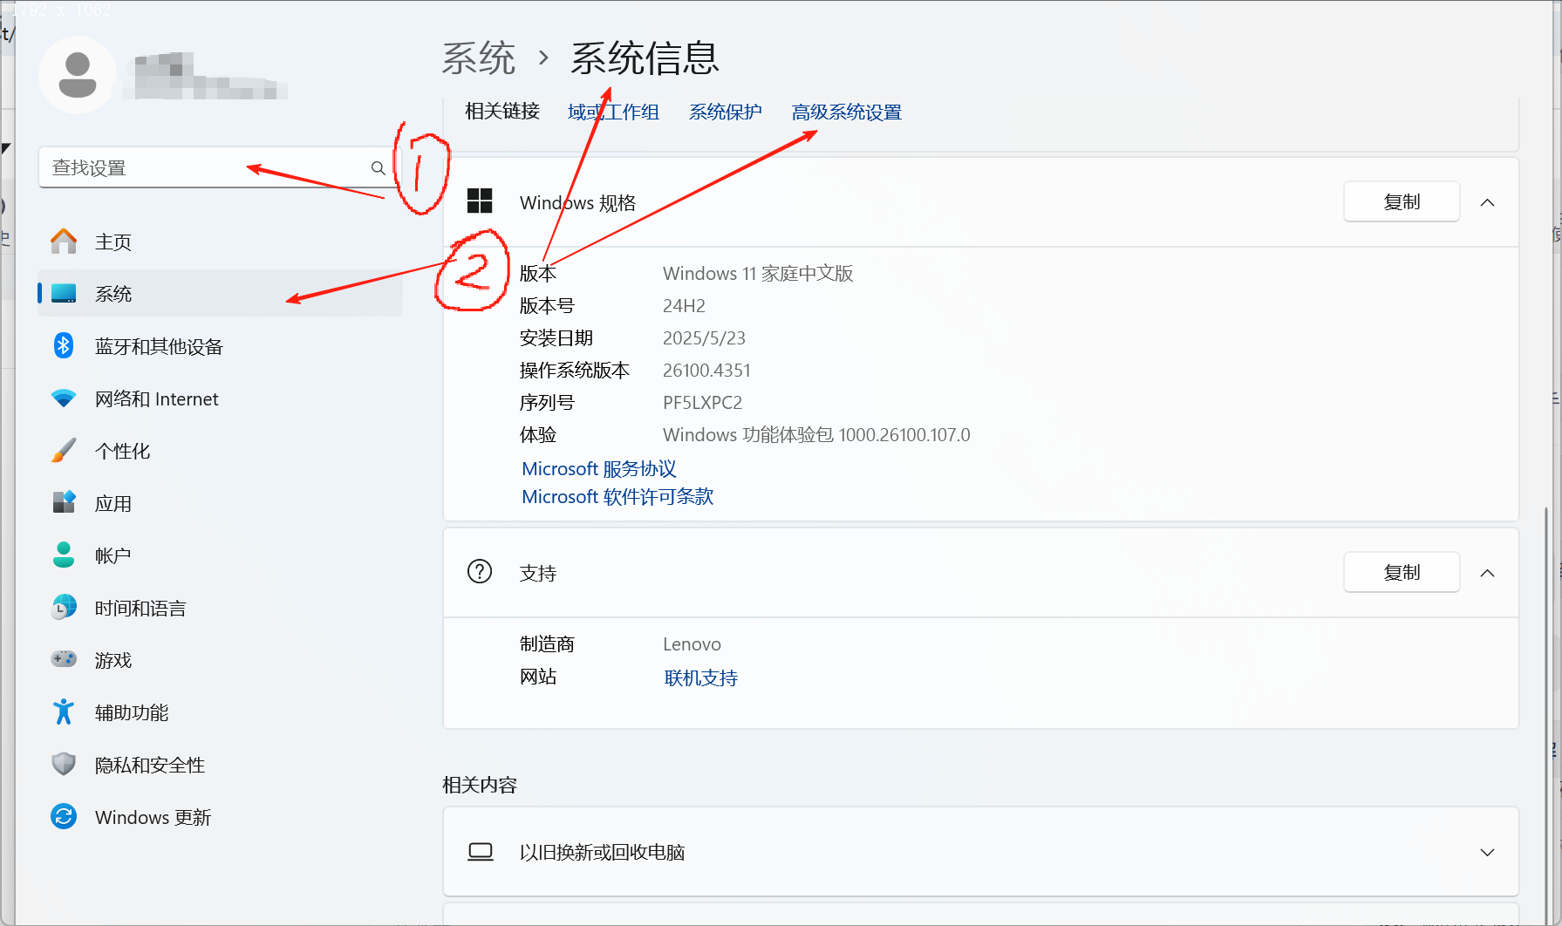1562x926 pixels.
Task: Click the version value 24H2
Action: 684,306
